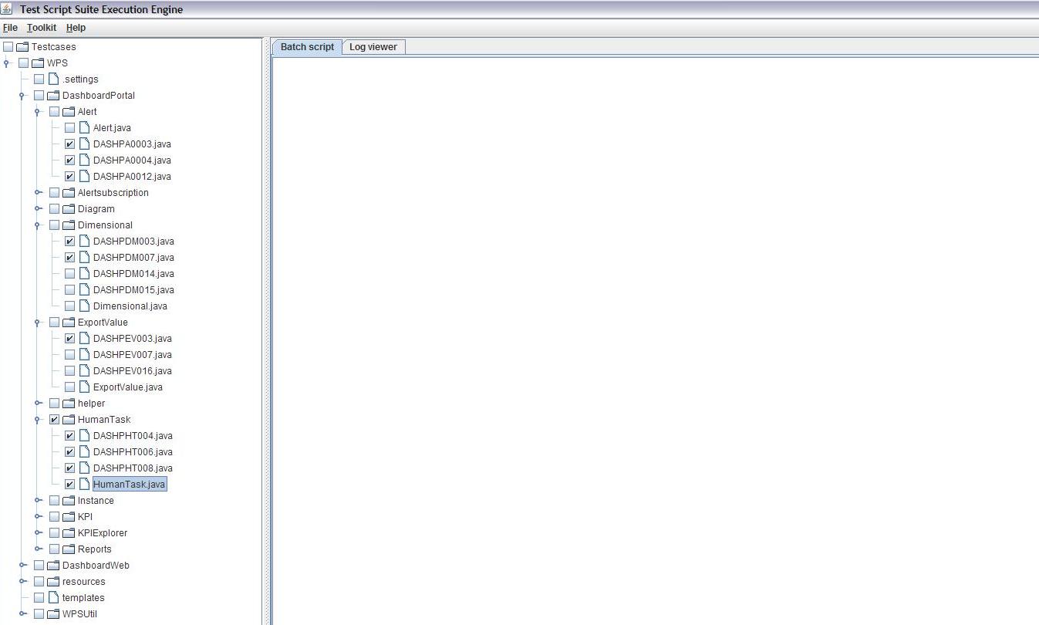Click the Alert.java file icon
1039x625 pixels.
pos(84,128)
